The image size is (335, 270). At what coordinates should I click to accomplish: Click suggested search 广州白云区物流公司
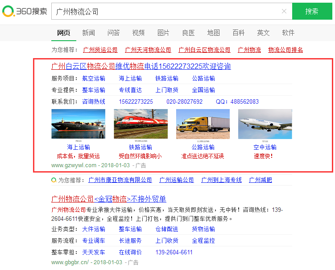tap(204, 50)
